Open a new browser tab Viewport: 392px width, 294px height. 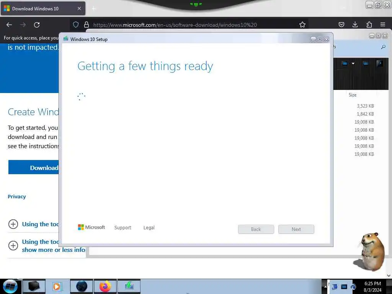coord(94,9)
